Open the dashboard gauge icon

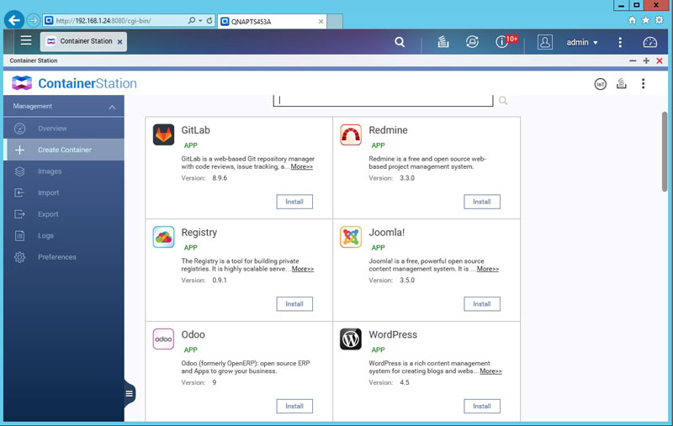click(649, 42)
